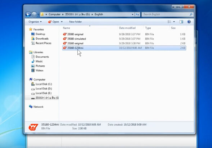
Task: Click the Open toolbar button
Action: tap(54, 22)
